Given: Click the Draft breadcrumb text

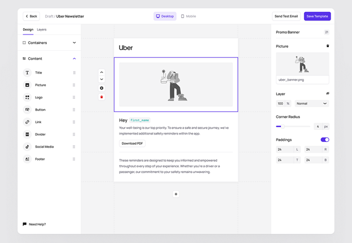Looking at the screenshot, I should coord(49,16).
